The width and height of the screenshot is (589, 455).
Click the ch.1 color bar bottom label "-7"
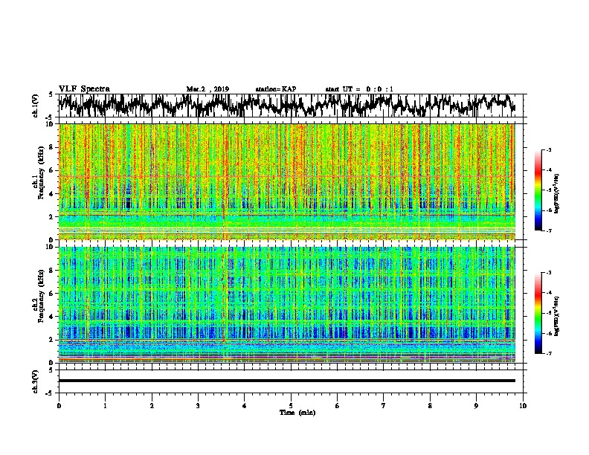549,230
